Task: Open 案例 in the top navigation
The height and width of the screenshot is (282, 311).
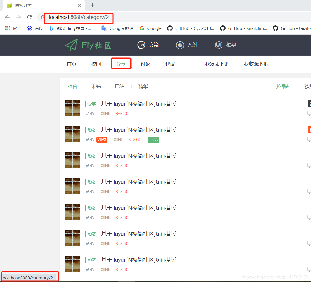Action: coord(187,45)
